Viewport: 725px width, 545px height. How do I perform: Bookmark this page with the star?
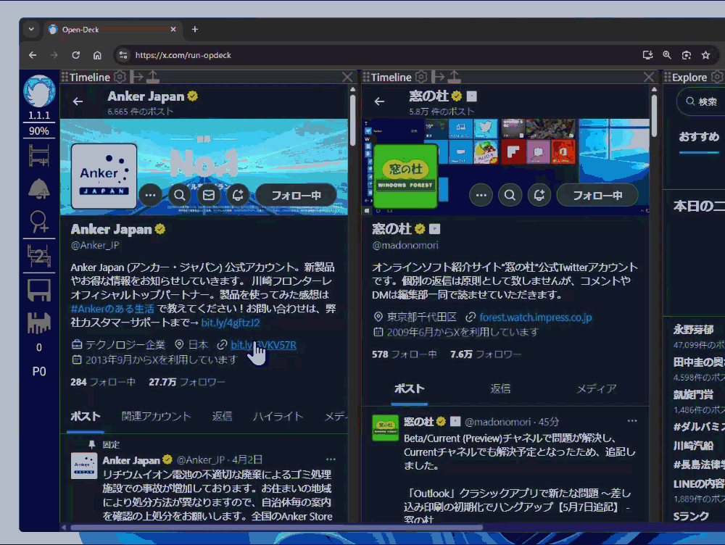(705, 55)
